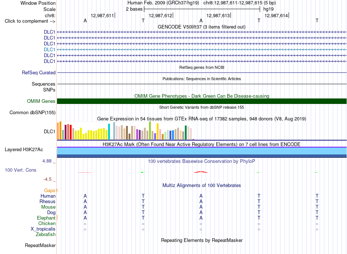Click the 'SNPs' track label
Viewport: 347px width, 254px height.
point(49,90)
